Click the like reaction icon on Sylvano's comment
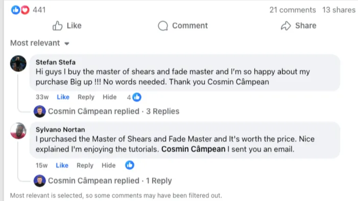 [129, 165]
